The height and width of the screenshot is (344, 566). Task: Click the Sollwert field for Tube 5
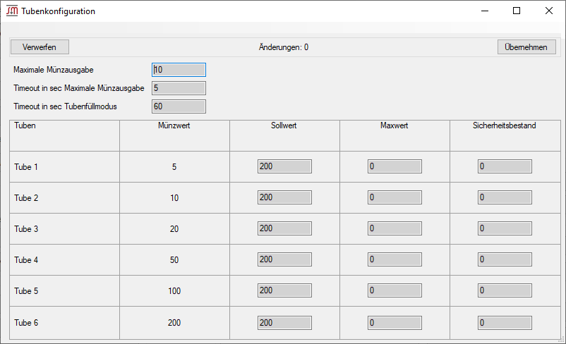point(284,291)
